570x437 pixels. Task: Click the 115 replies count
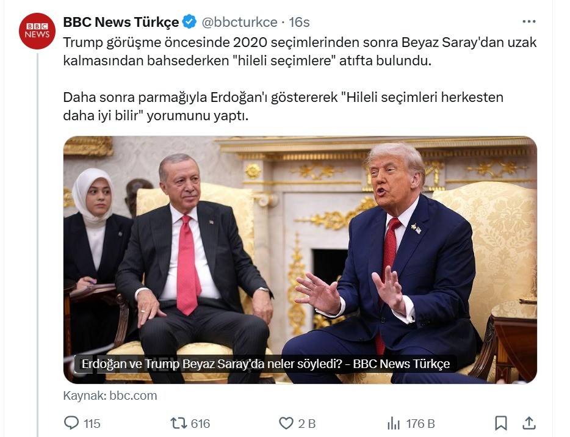pyautogui.click(x=92, y=424)
